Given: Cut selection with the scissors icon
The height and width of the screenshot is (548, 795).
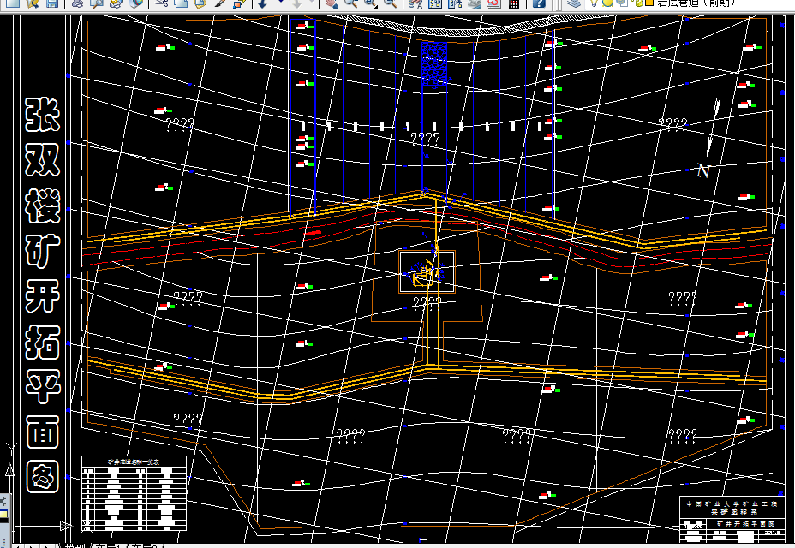Looking at the screenshot, I should click(161, 3).
